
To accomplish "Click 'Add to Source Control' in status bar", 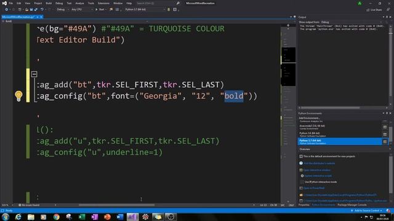I will click(x=367, y=211).
